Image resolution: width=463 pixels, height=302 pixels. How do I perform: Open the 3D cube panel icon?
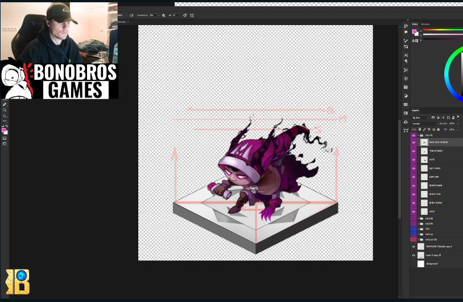(406, 79)
